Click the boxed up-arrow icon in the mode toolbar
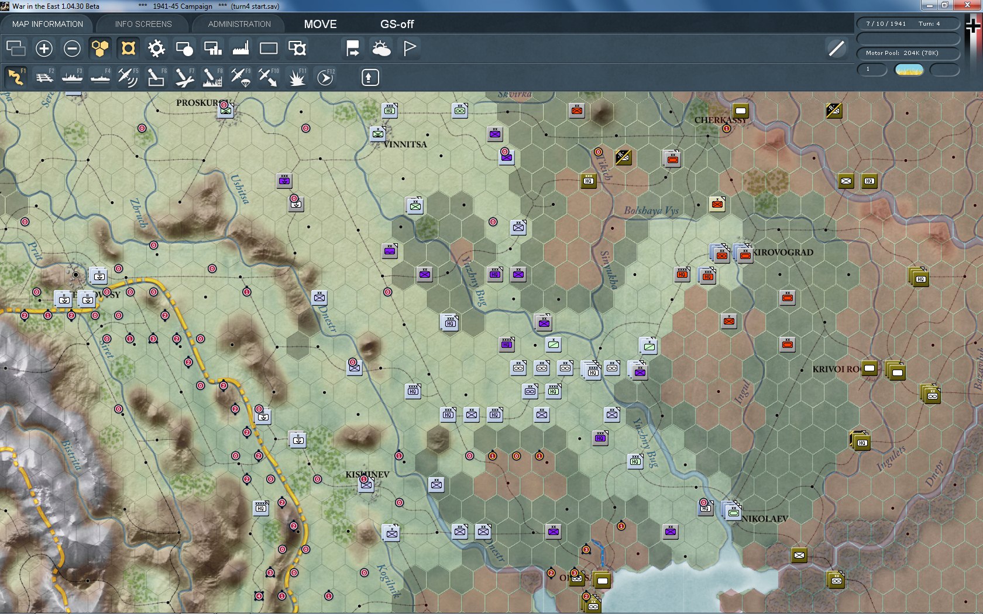This screenshot has width=983, height=614. [x=370, y=77]
